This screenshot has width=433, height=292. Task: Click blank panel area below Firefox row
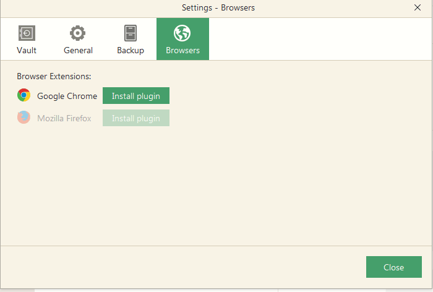216,185
